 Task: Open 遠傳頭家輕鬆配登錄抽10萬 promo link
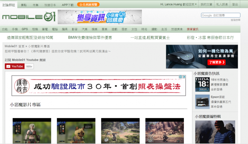point(30,38)
